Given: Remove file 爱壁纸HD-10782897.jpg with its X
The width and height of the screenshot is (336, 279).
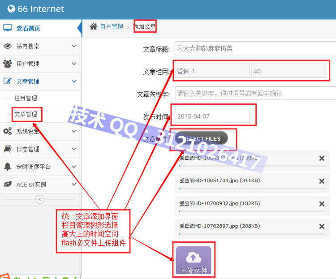Looking at the screenshot, I should pyautogui.click(x=322, y=226).
